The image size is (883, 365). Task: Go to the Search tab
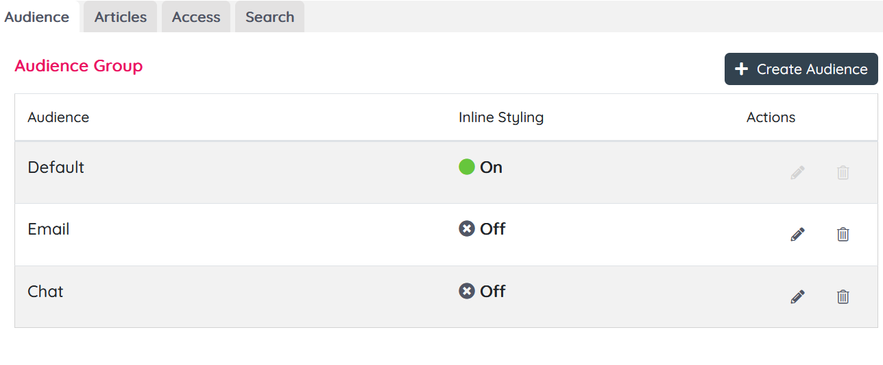coord(269,17)
